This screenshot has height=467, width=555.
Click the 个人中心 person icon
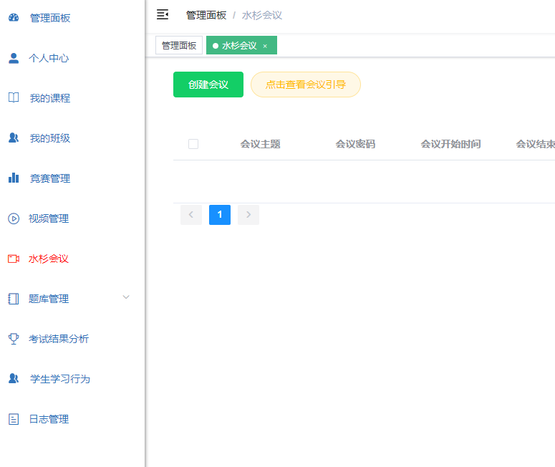click(x=14, y=58)
